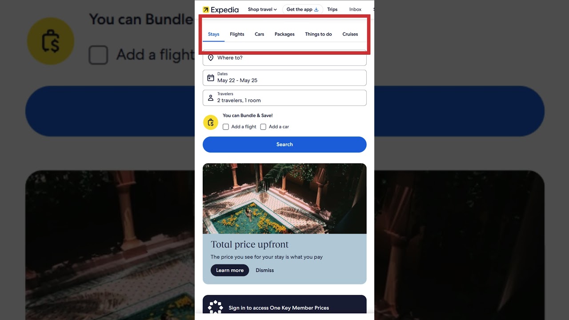Screen dimensions: 569x320
Task: Expand the Shop travel dropdown
Action: click(x=262, y=9)
